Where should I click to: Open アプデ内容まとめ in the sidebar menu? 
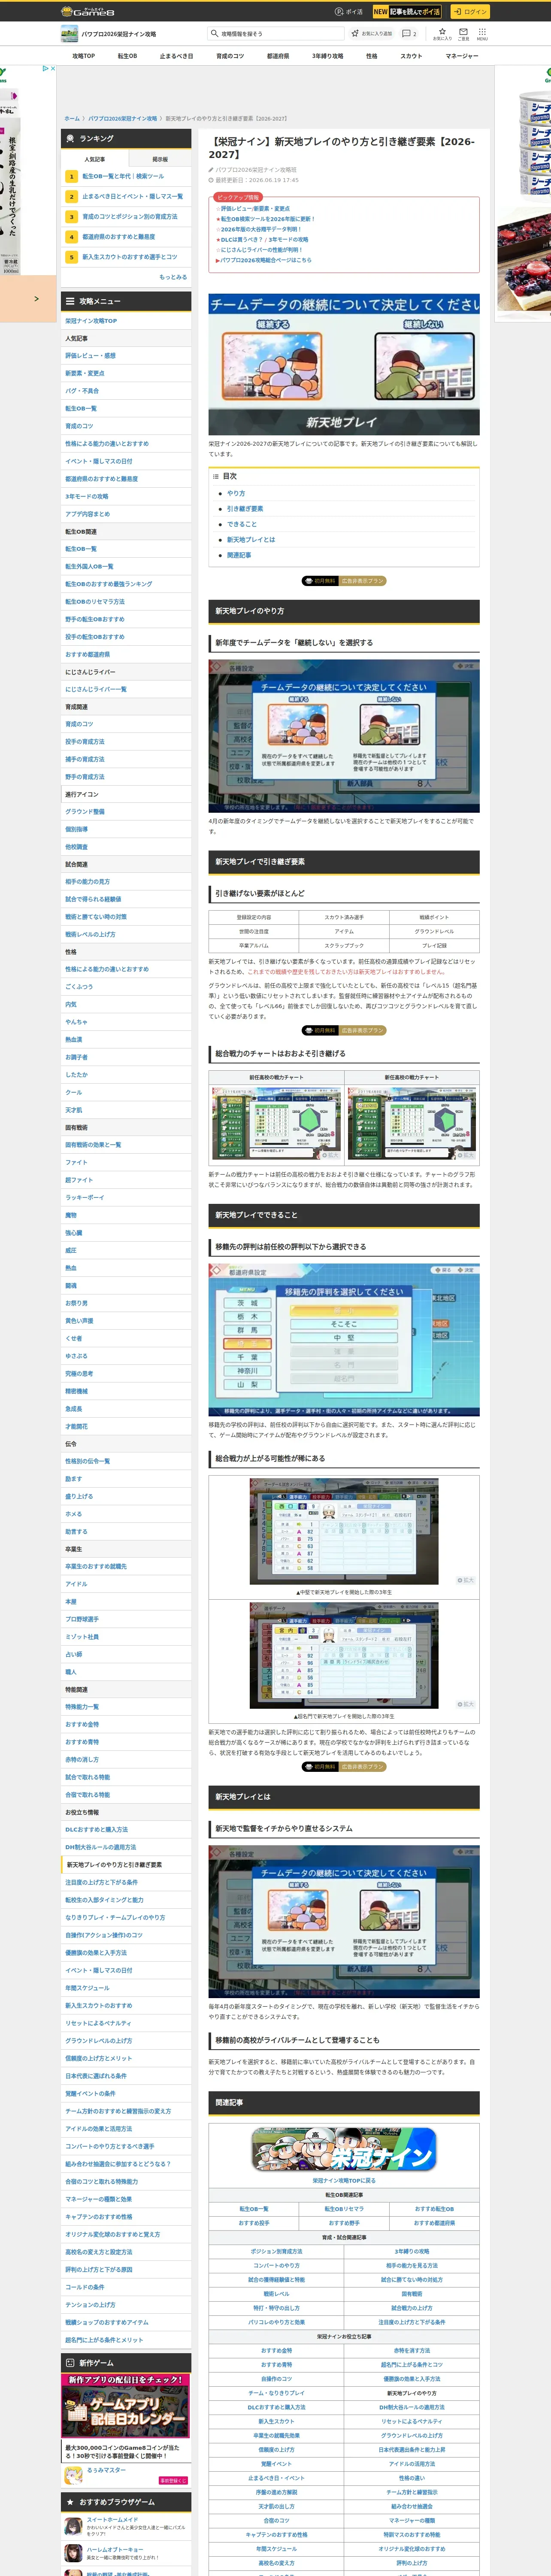pos(88,514)
